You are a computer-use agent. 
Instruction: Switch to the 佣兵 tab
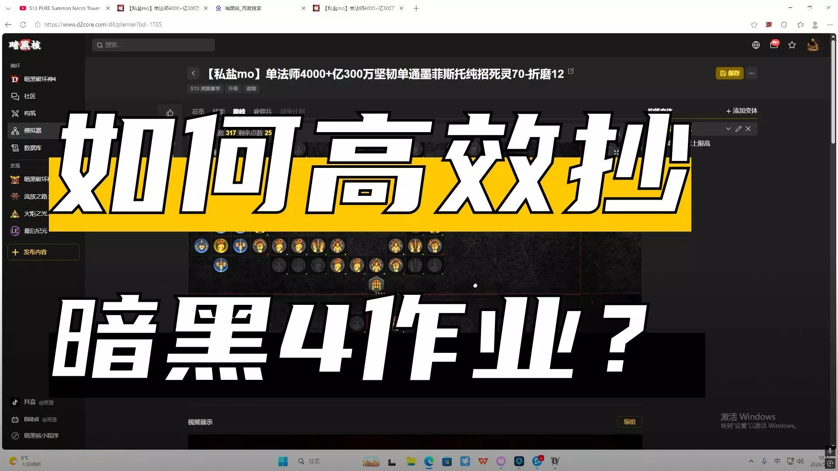[262, 111]
